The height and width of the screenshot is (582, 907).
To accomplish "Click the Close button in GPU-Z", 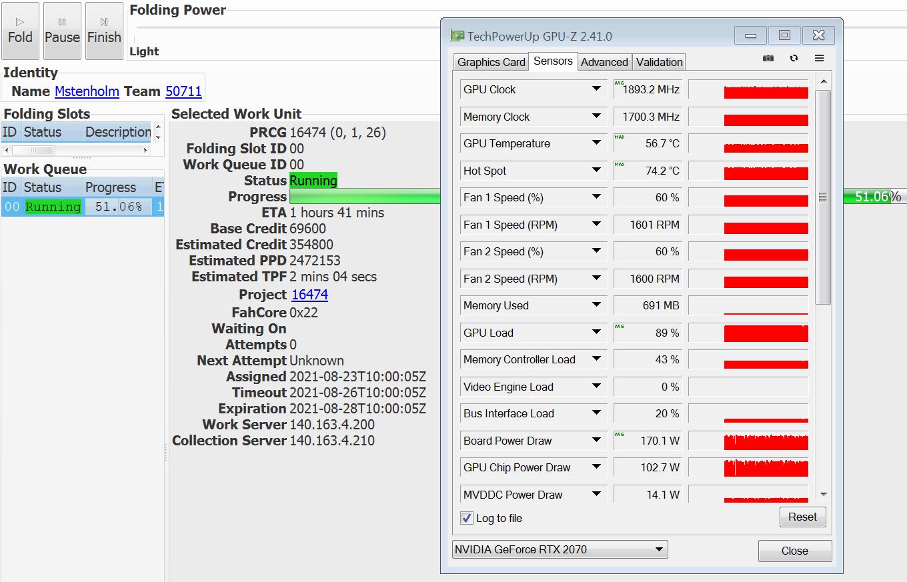I will click(794, 551).
